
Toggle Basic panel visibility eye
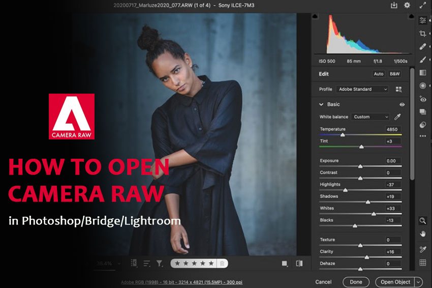tap(402, 104)
